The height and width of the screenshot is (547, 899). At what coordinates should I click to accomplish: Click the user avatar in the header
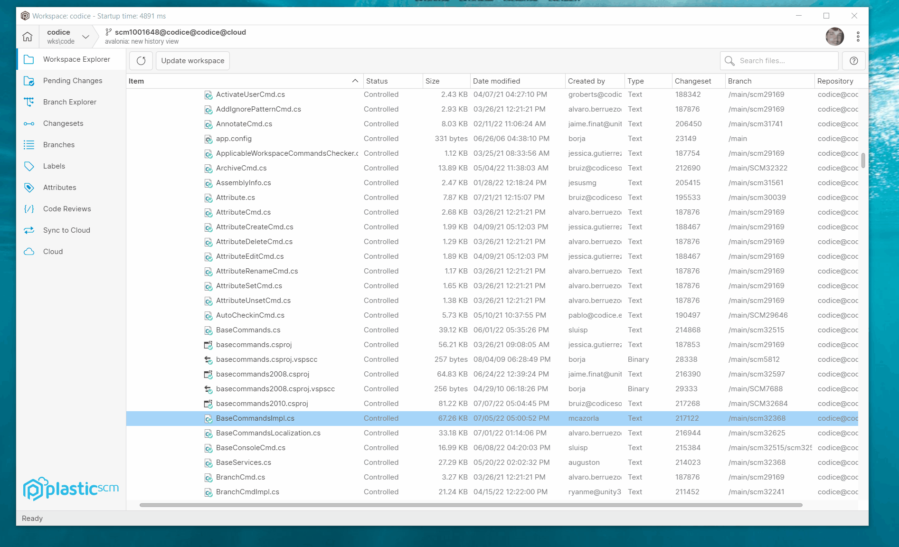835,36
